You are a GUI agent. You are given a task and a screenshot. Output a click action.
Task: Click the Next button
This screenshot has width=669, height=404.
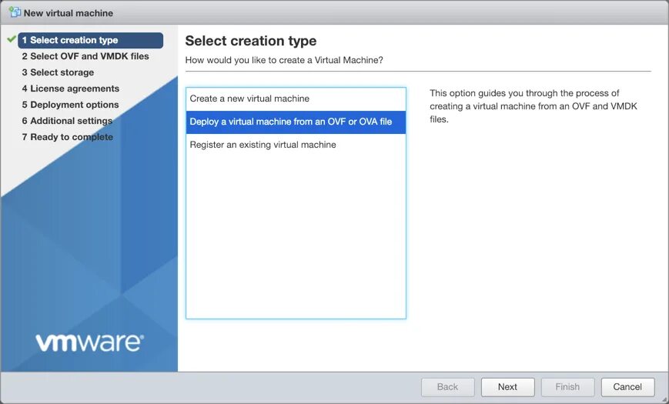pyautogui.click(x=508, y=387)
